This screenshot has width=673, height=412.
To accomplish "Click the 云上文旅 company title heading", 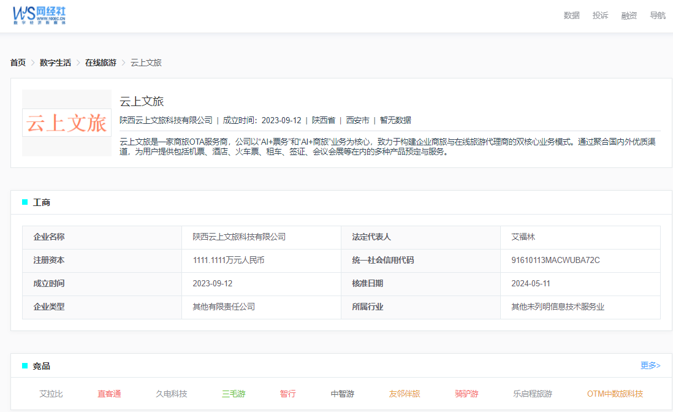I will coord(142,102).
